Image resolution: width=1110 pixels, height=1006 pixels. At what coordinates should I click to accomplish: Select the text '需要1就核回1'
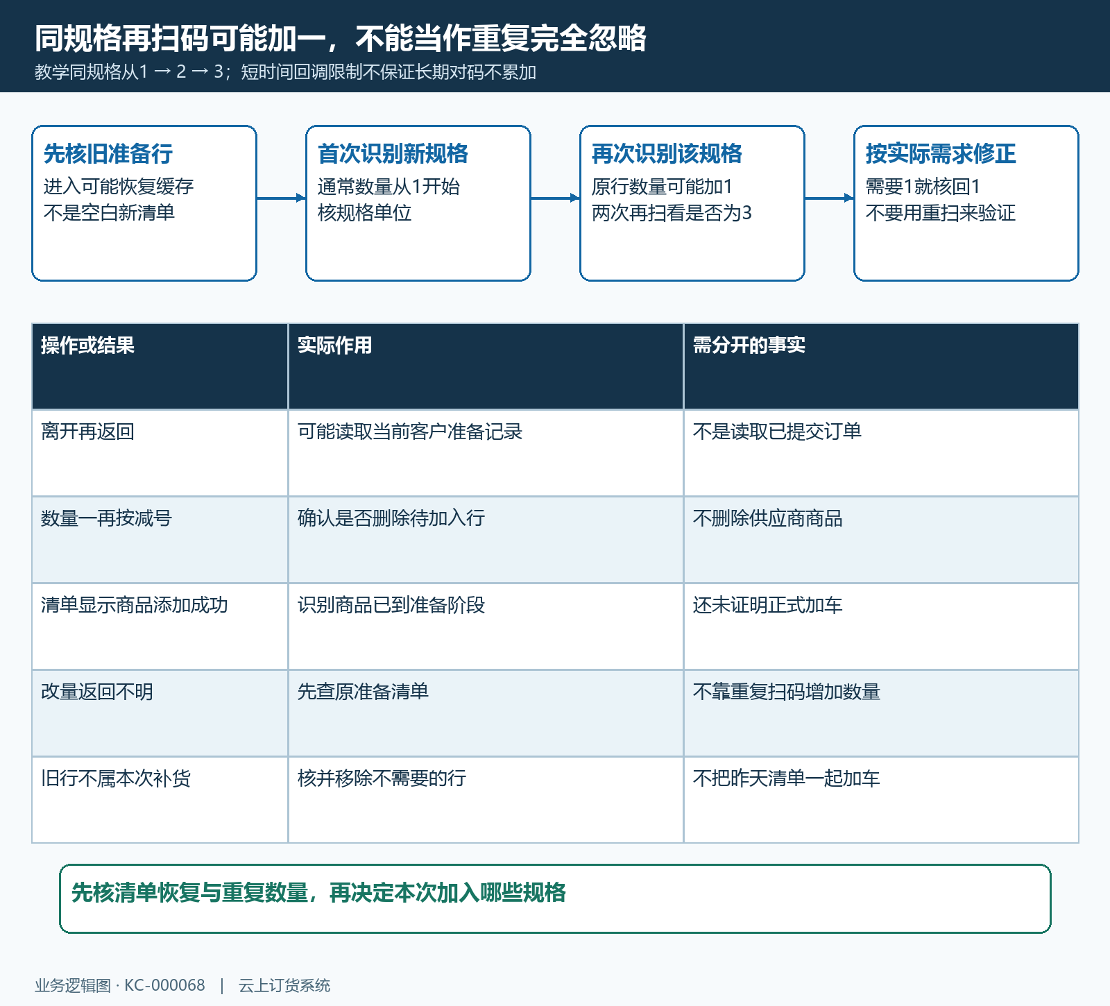point(923,187)
